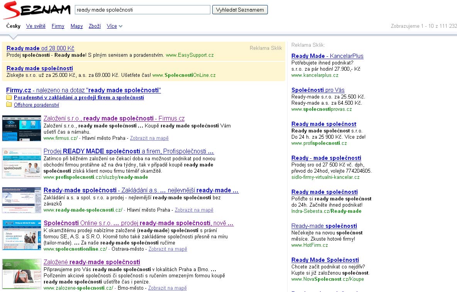Screen dimensions: 457x292
Task: Open www.spolecnostiprovas.cz sidebar URL
Action: pos(322,109)
